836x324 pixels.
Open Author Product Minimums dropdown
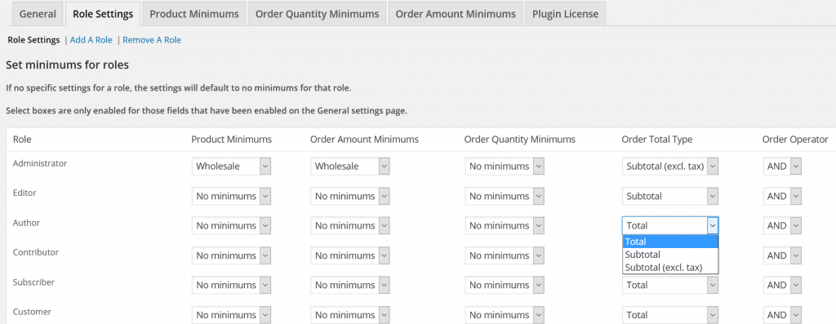(x=231, y=226)
